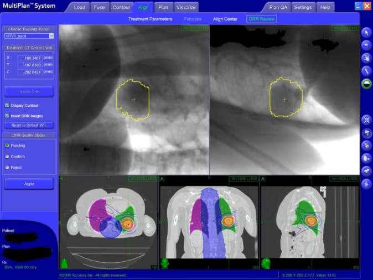Click green head orientation icon in sagittal view
Screen dimensions: 373x280
[x=266, y=263]
